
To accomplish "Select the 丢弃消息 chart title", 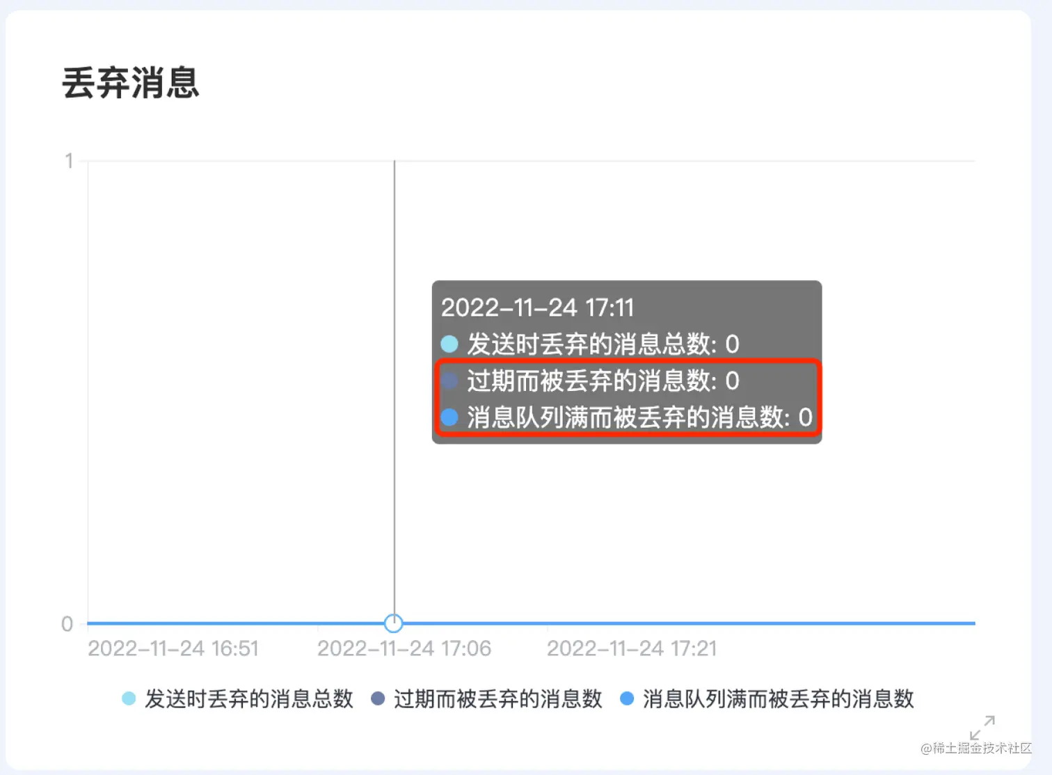I will pos(129,83).
